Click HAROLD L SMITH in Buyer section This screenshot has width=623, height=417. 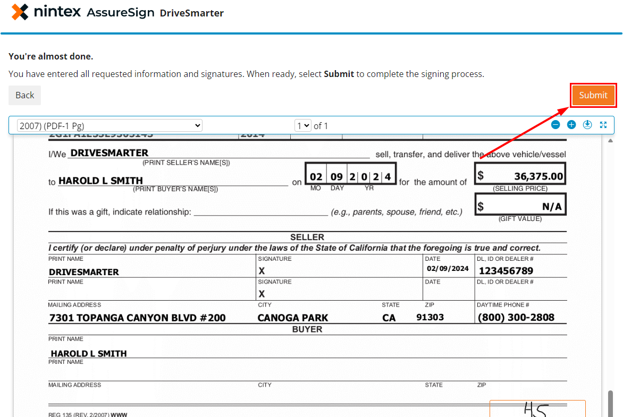pyautogui.click(x=89, y=353)
